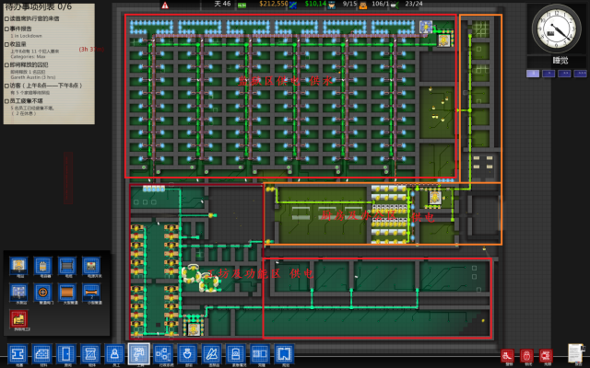Screen dimensions: 590x368
Task: Tick the 事件报告 todo checkbox
Action: click(x=6, y=29)
